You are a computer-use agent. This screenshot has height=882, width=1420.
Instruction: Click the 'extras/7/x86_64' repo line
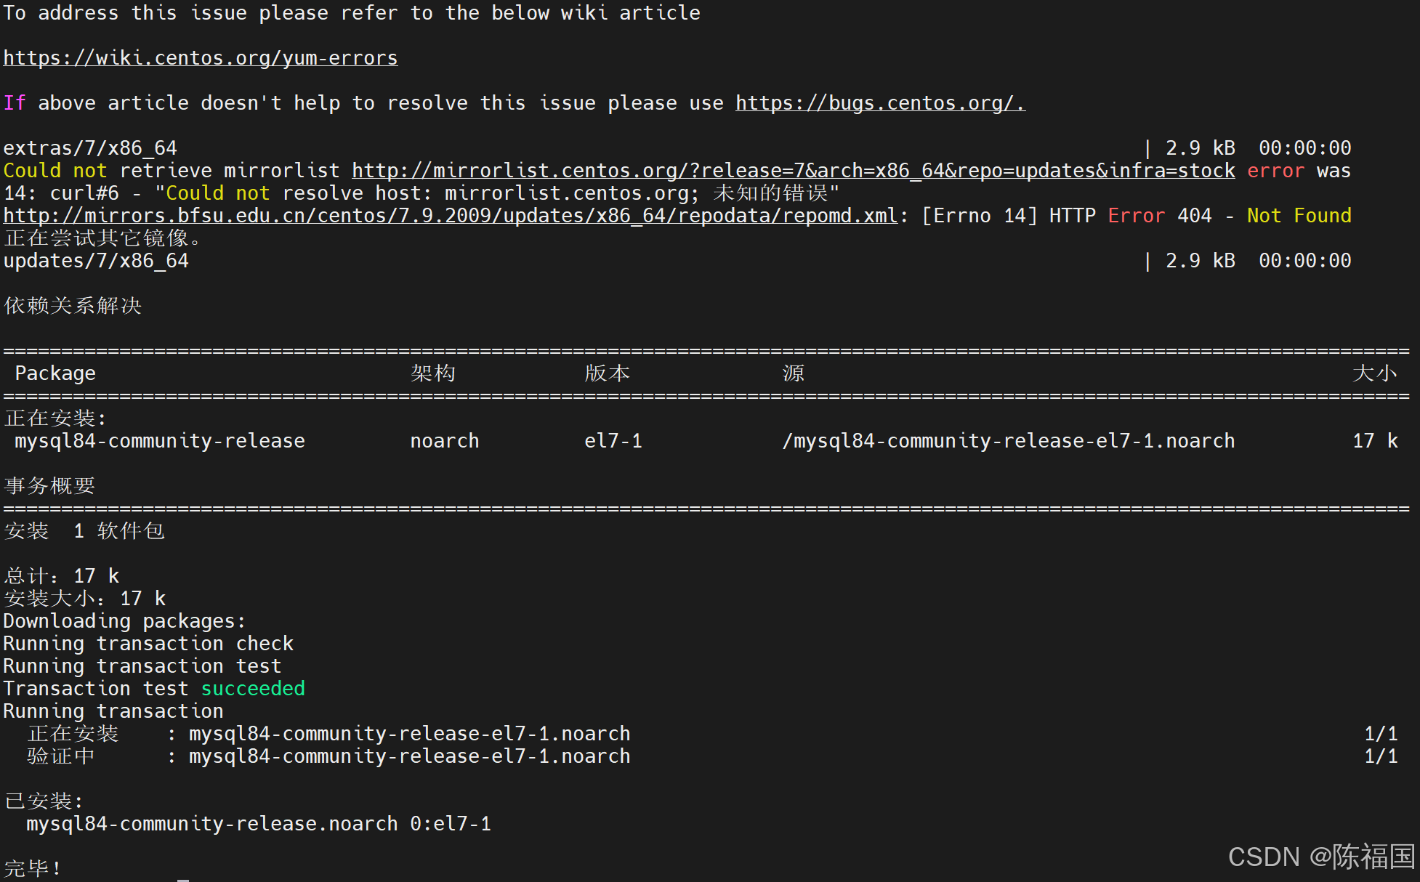90,148
